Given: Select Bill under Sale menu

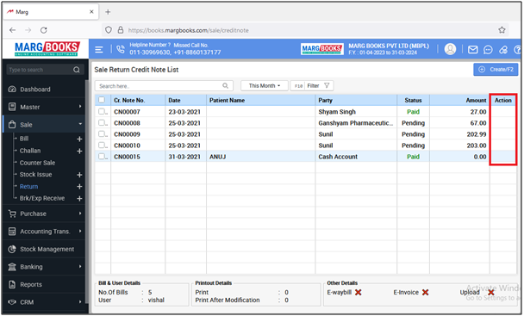Looking at the screenshot, I should click(x=24, y=139).
